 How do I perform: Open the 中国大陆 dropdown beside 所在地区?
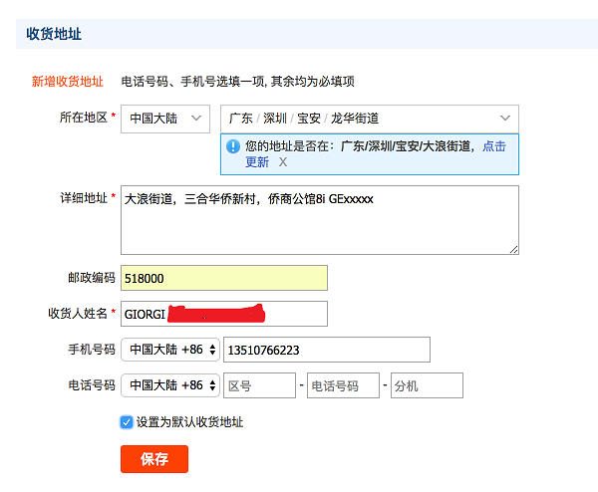[x=165, y=119]
